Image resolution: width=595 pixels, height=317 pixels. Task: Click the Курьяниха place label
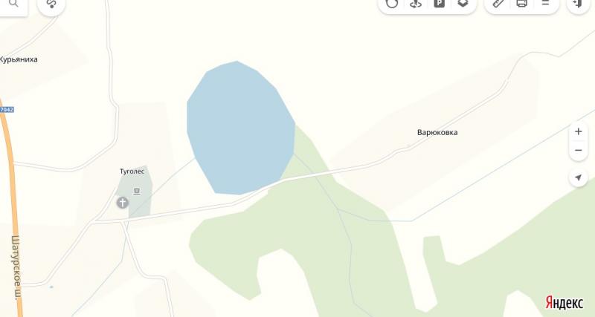[x=19, y=59]
